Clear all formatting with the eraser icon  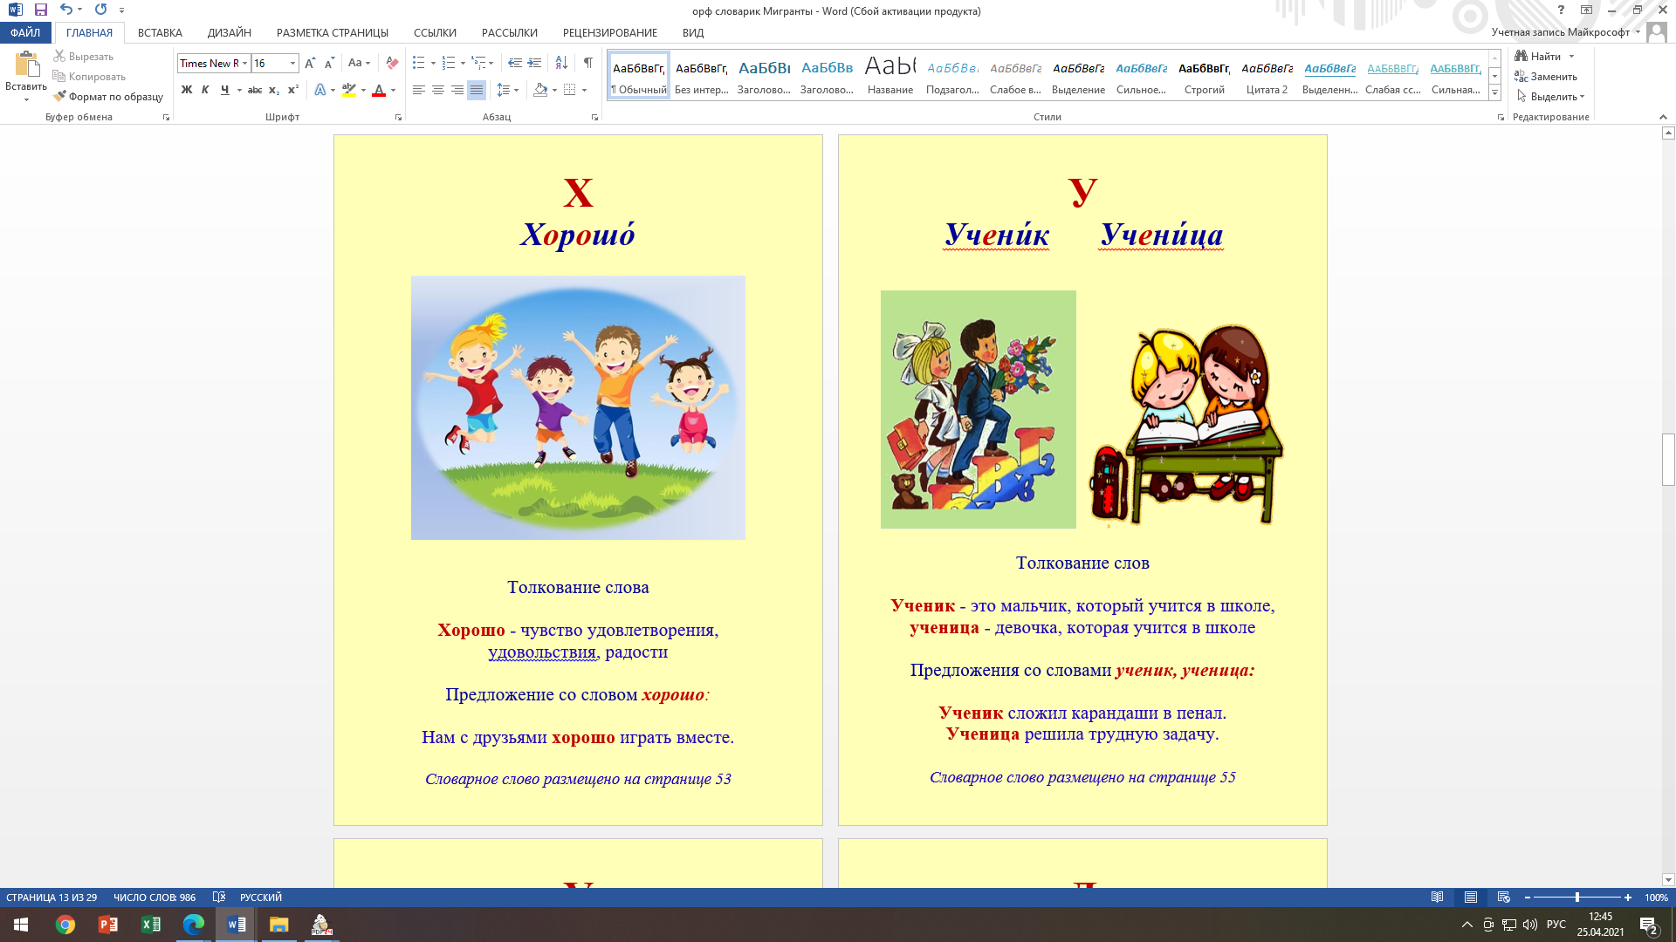pos(392,63)
